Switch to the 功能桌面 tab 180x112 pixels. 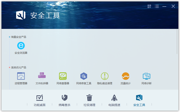tap(40, 100)
